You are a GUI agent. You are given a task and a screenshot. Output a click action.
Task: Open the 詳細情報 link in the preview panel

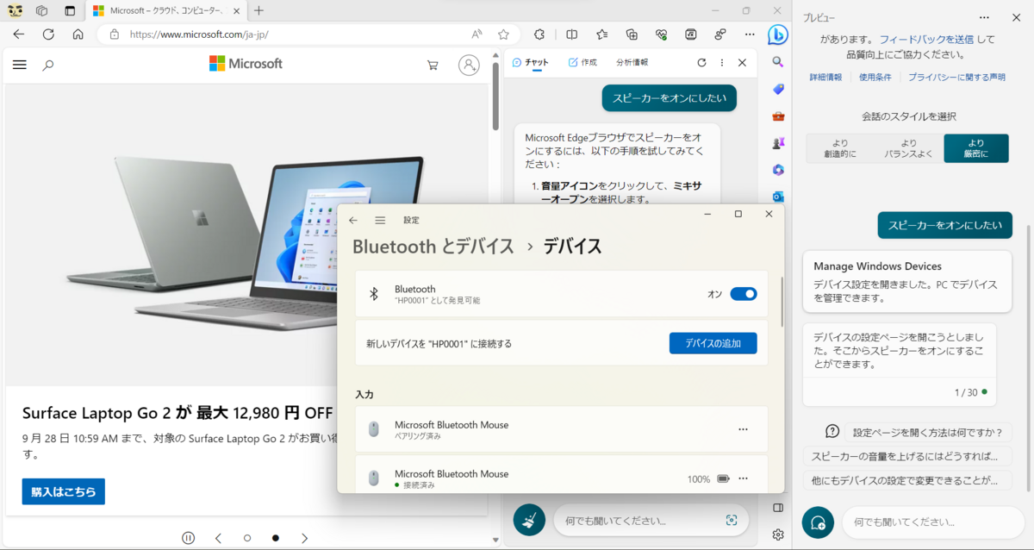(x=825, y=78)
